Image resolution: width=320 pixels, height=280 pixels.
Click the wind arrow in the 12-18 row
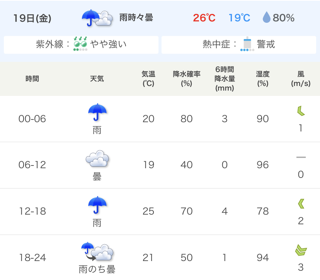click(x=301, y=203)
